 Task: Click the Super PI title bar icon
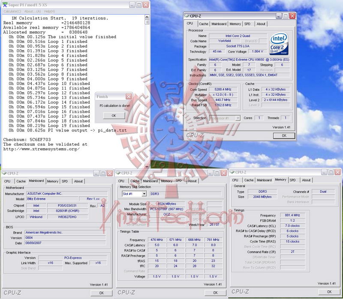(5, 5)
